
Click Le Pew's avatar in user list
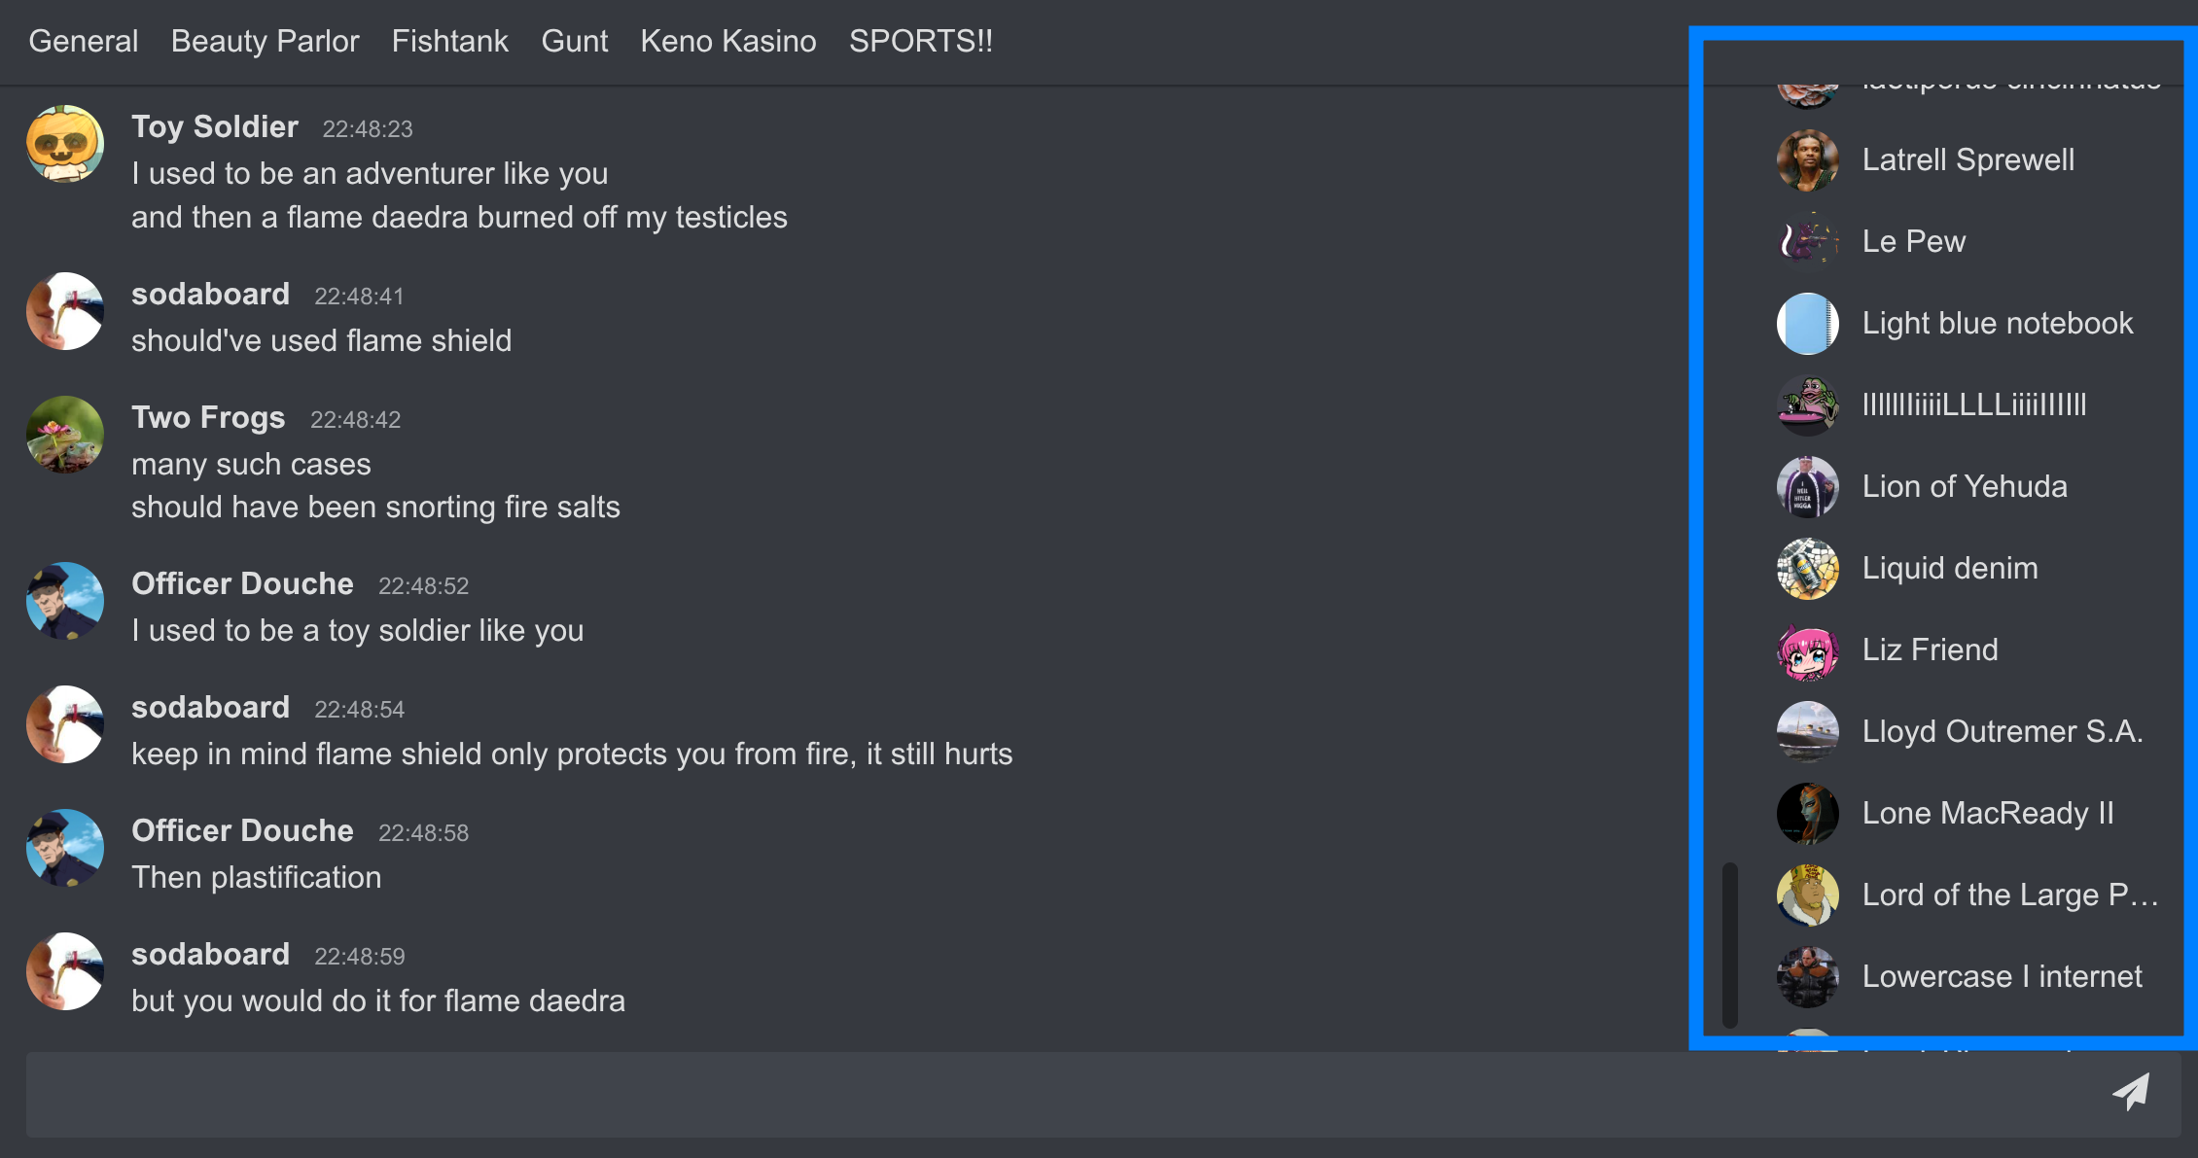tap(1807, 242)
